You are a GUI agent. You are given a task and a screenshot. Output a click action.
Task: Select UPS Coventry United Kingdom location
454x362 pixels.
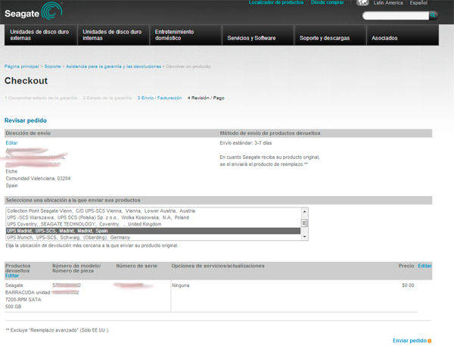[x=153, y=224]
